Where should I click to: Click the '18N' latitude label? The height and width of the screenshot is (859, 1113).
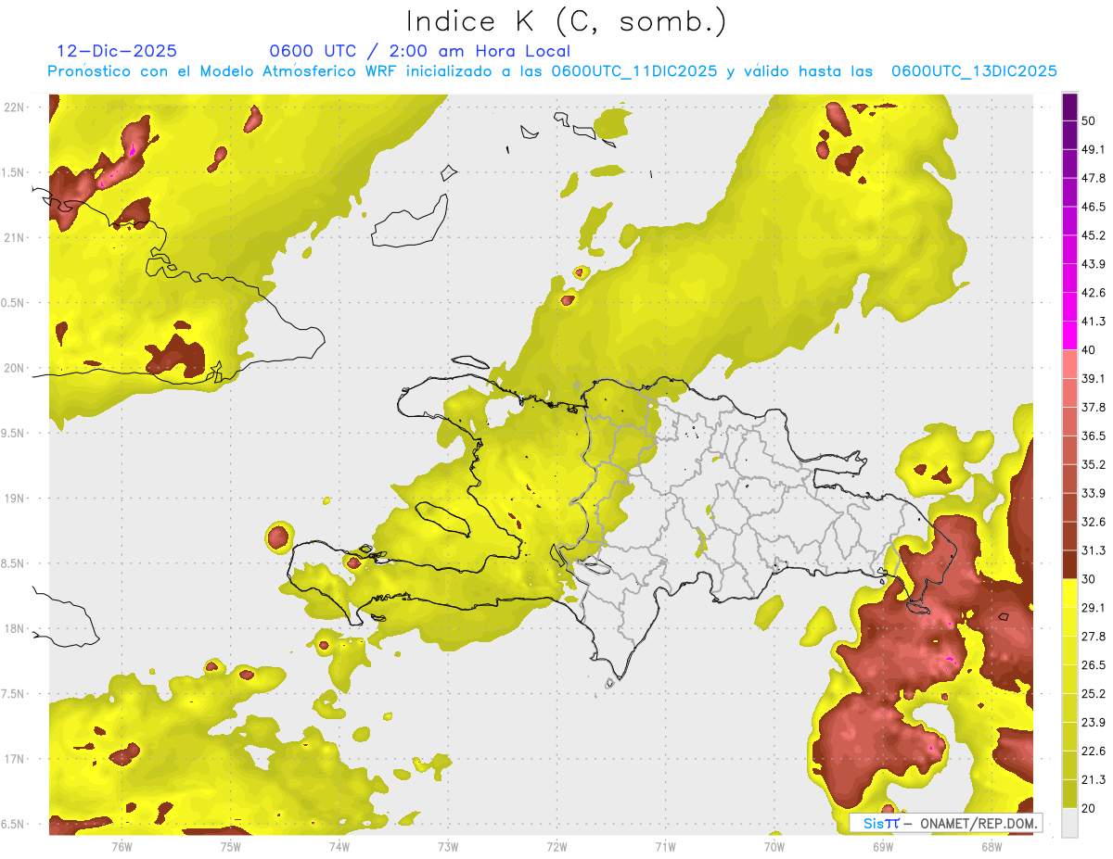14,629
